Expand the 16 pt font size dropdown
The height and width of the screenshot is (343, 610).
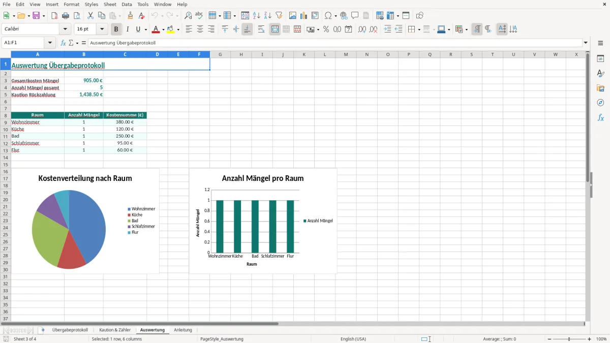click(x=102, y=29)
